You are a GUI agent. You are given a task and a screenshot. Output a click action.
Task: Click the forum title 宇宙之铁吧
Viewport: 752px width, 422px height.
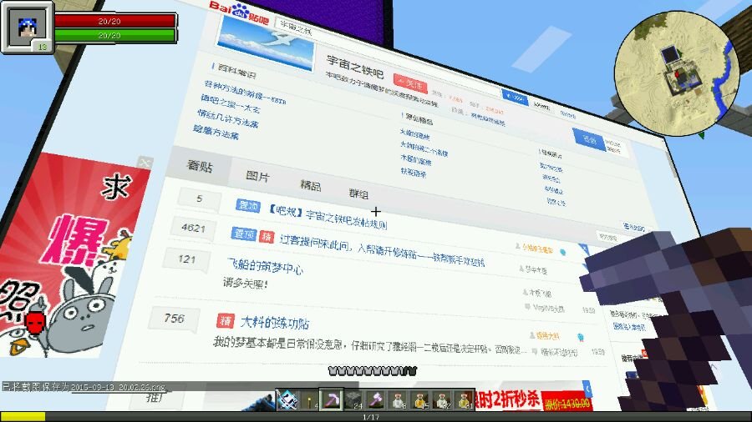click(355, 67)
